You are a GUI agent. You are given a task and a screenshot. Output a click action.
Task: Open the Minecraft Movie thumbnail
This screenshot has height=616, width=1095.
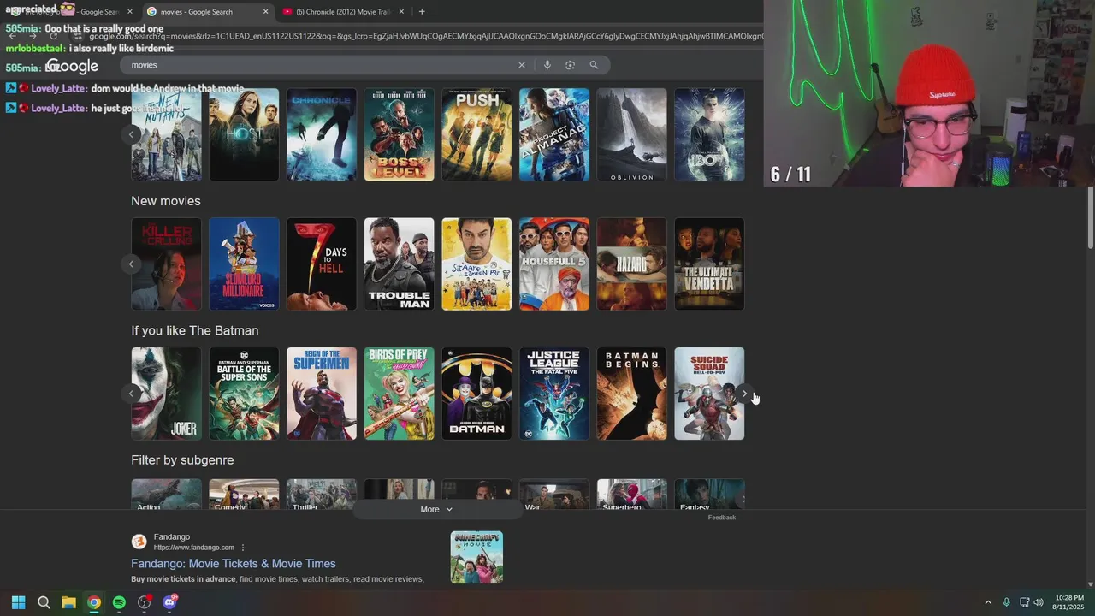476,558
